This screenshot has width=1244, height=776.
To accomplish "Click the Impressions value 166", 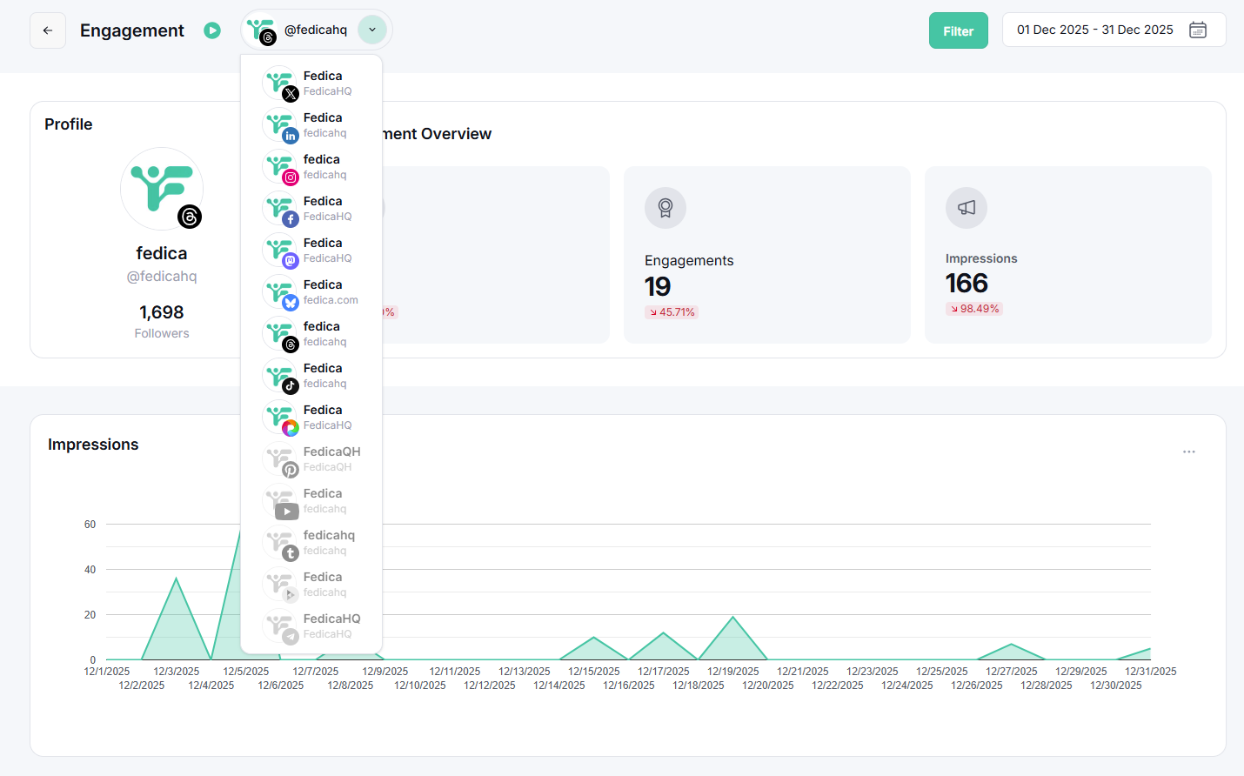I will click(966, 283).
